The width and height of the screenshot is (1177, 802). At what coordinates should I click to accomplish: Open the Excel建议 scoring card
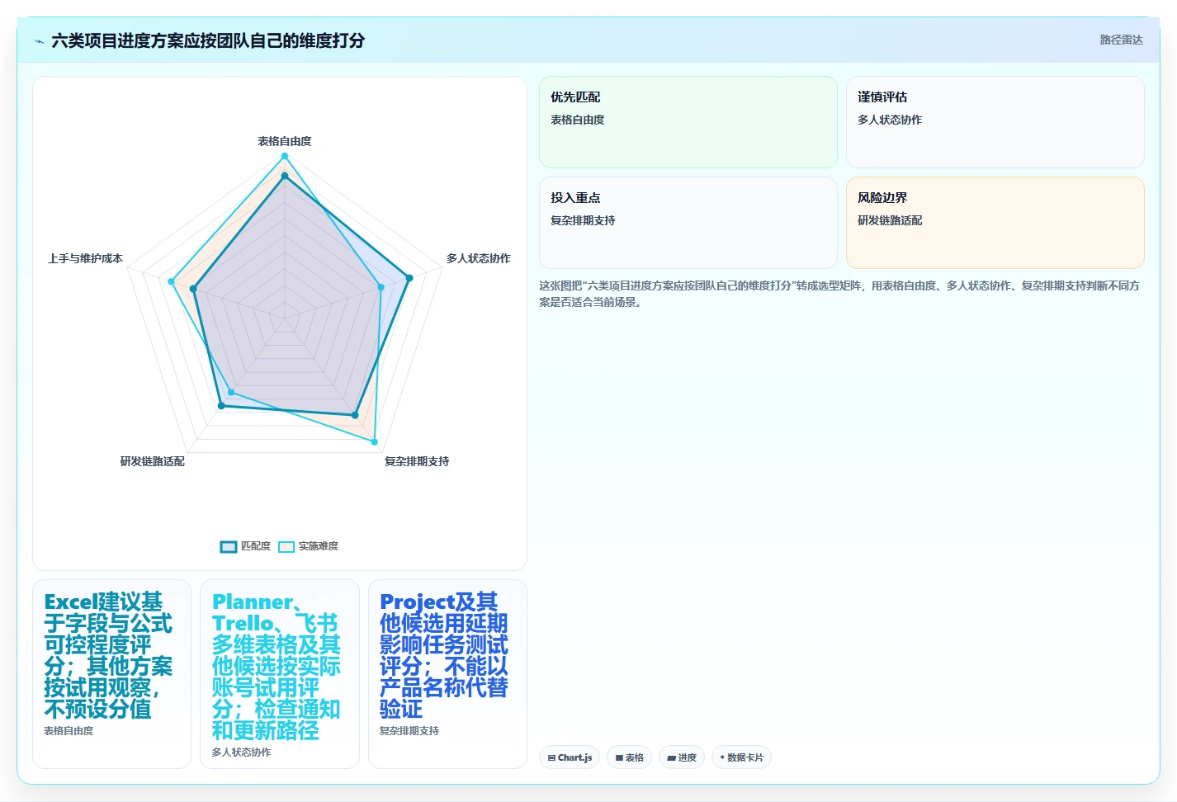111,674
